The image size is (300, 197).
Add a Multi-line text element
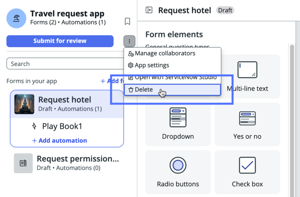click(247, 77)
